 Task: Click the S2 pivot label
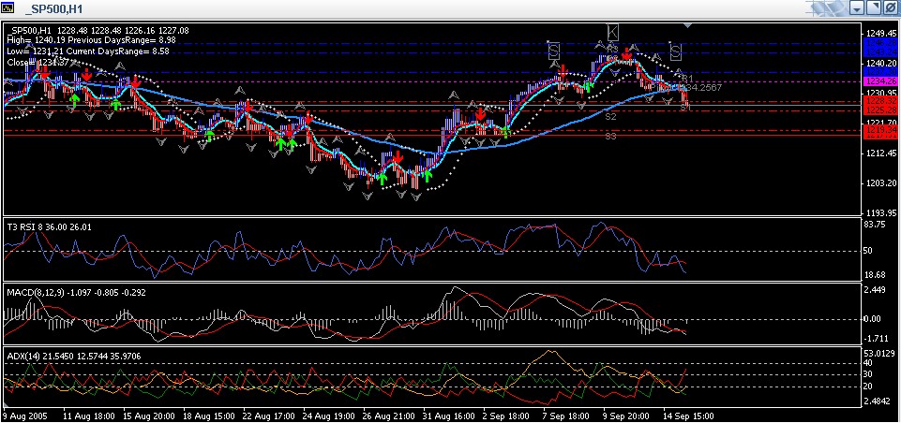[x=610, y=116]
